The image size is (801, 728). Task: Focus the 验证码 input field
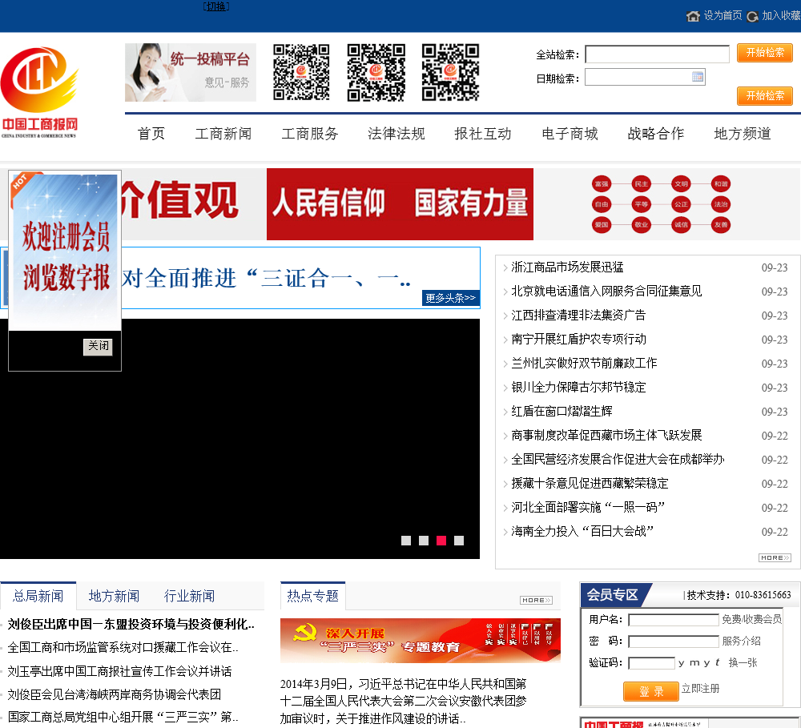[x=651, y=663]
